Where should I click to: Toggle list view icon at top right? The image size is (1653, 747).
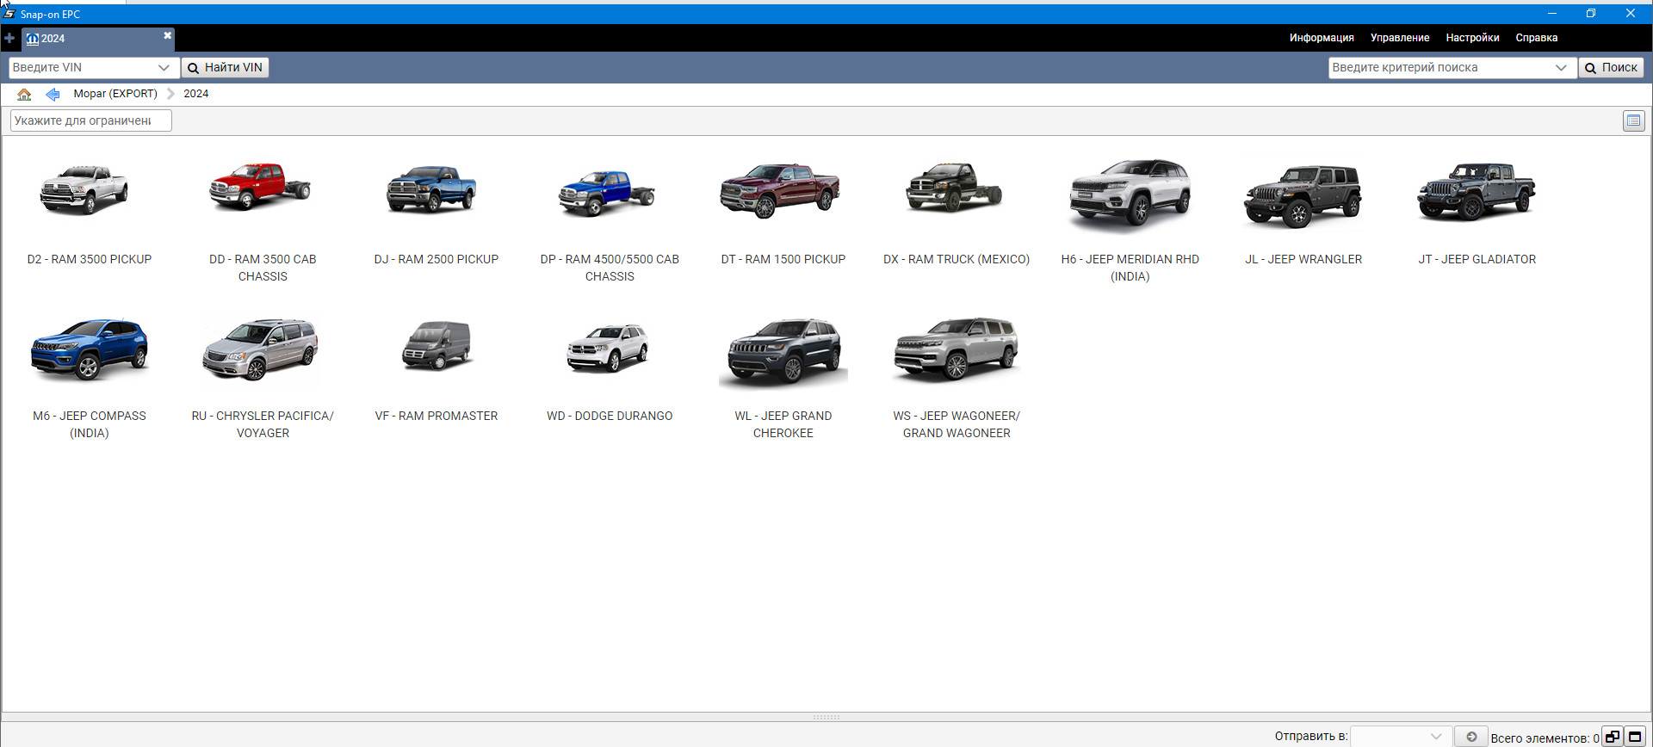(x=1633, y=120)
